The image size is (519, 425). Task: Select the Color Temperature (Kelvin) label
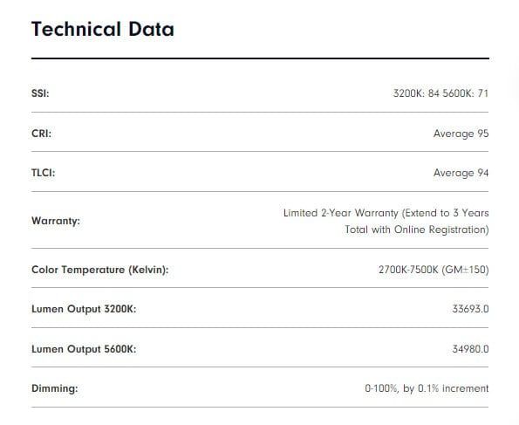coord(100,270)
